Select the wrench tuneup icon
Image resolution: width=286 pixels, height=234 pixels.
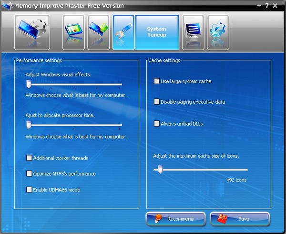pos(123,32)
